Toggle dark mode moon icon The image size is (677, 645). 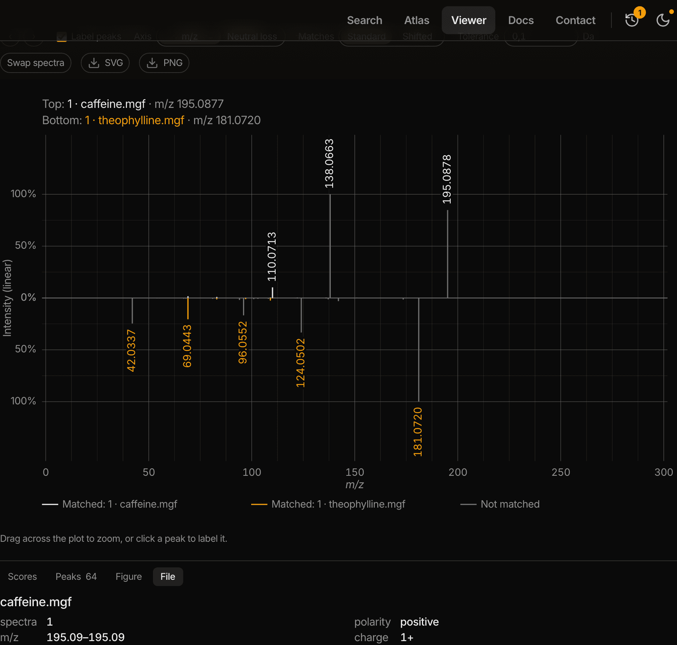pos(663,20)
